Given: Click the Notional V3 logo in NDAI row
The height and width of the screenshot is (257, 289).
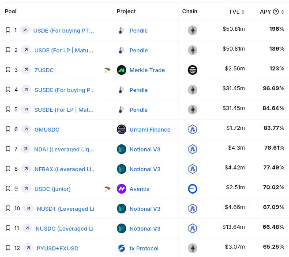Looking at the screenshot, I should click(x=121, y=149).
